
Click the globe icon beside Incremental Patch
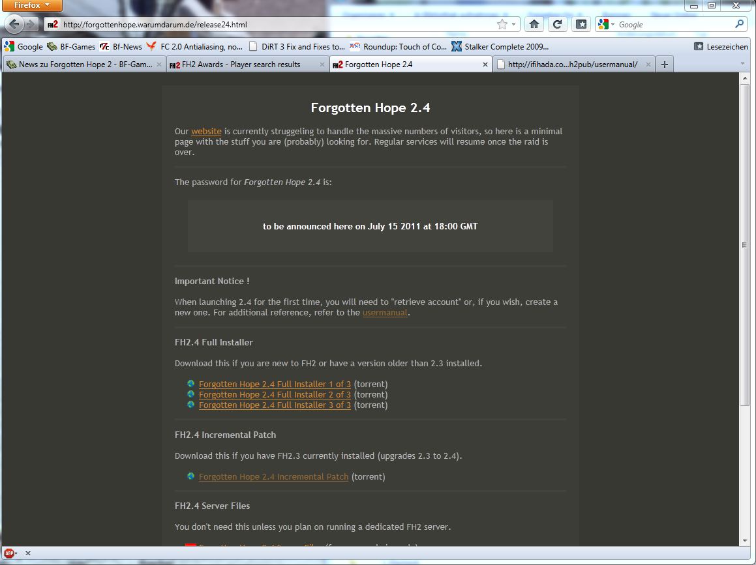[x=191, y=476]
